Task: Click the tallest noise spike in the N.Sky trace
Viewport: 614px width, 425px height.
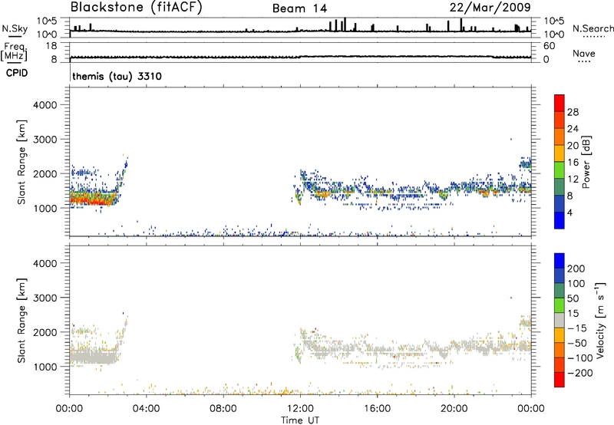Action: (345, 25)
